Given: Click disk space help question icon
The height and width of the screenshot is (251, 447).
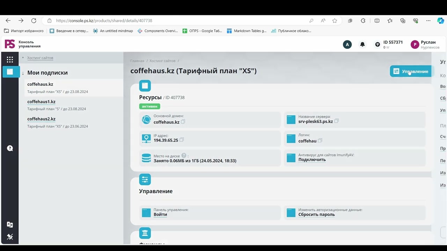Looking at the screenshot, I should pyautogui.click(x=184, y=155).
